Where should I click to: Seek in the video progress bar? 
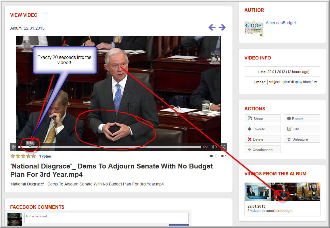[110, 147]
